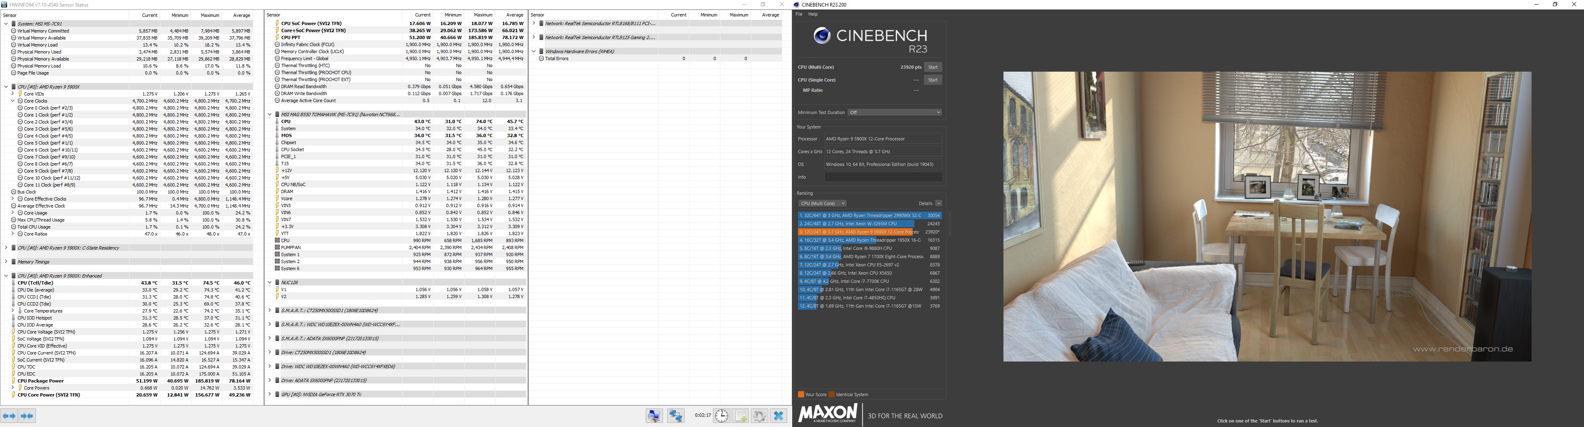Screen dimensions: 1584x427
Task: Click the +12V voltage bolt icon
Action: coord(277,170)
